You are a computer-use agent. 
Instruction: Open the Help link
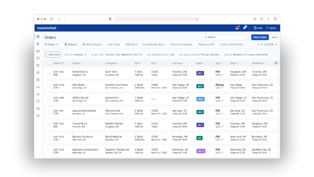[x=258, y=28]
